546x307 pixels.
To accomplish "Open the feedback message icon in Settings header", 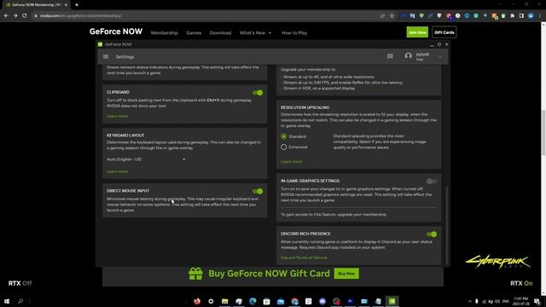I will [390, 56].
